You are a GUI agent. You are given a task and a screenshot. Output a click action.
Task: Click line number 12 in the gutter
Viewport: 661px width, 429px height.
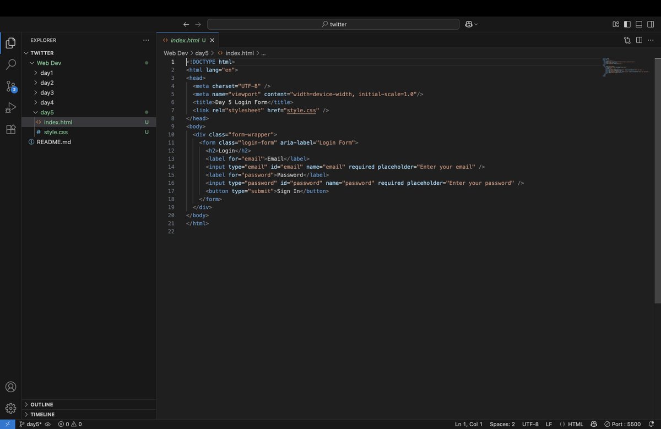coord(172,151)
